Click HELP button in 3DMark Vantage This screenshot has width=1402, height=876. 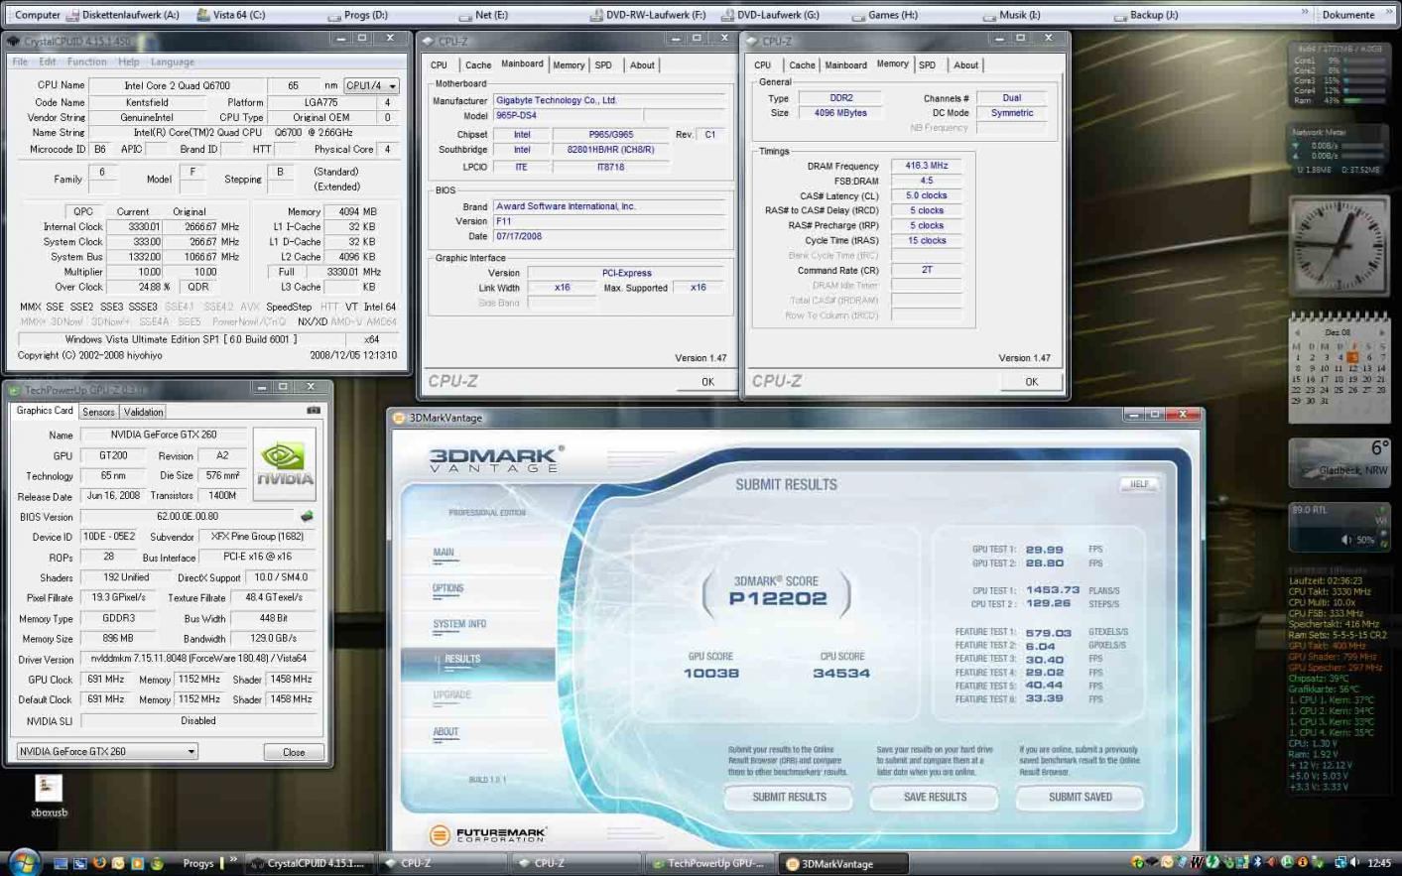pos(1139,484)
